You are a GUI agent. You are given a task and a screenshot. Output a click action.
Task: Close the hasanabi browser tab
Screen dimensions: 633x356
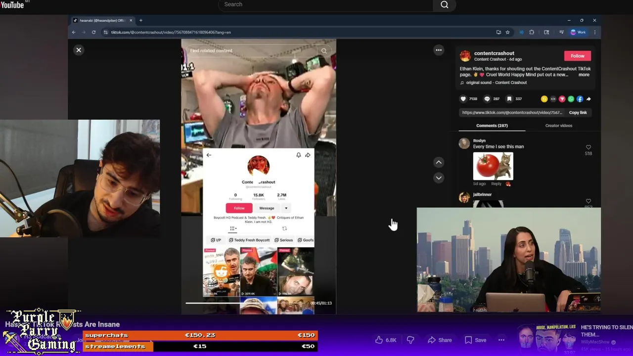coord(131,20)
